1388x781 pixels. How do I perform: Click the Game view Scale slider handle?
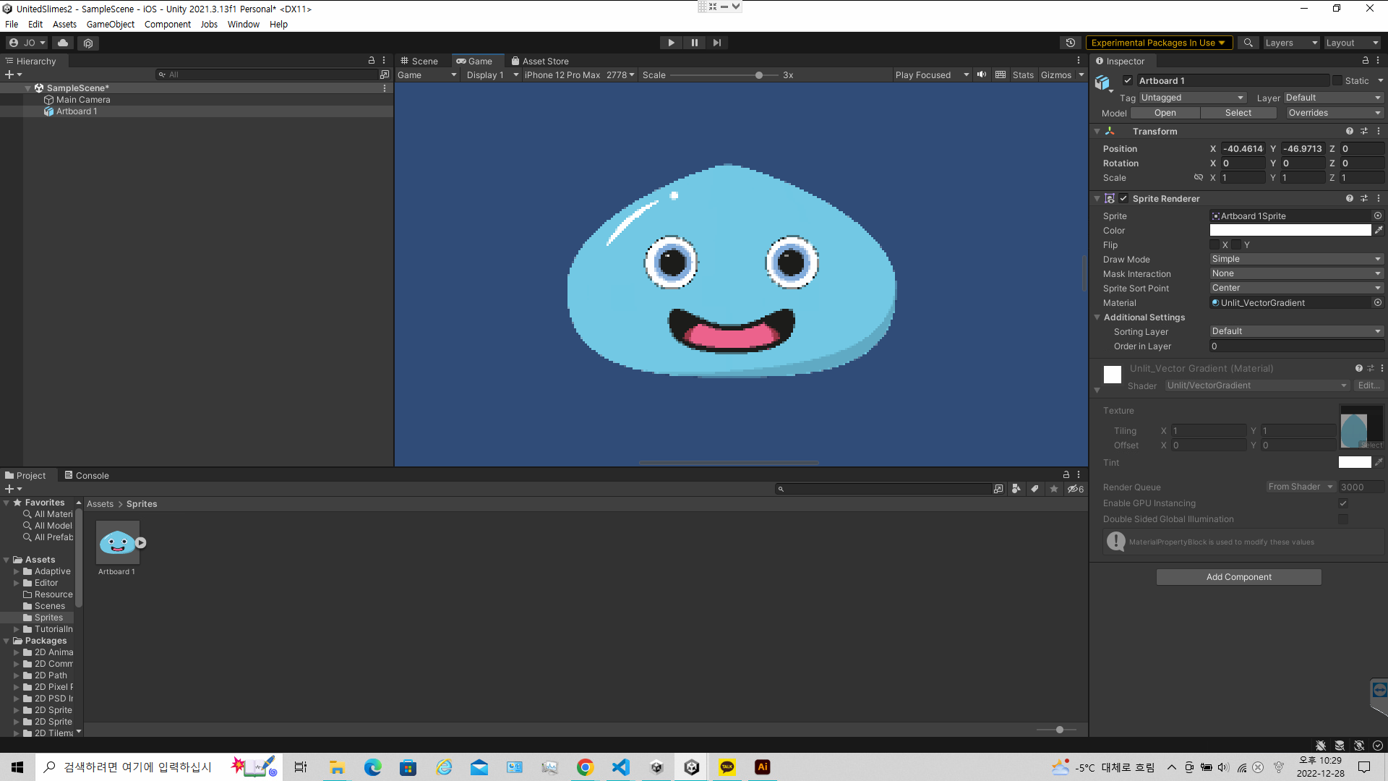pos(758,74)
